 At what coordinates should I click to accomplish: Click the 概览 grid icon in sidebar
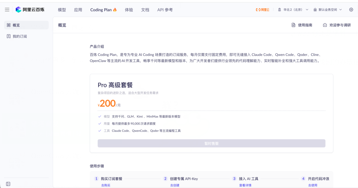coord(9,25)
